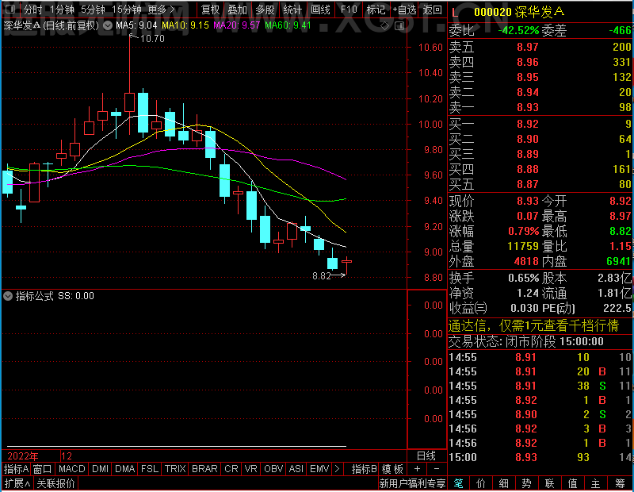Image resolution: width=634 pixels, height=492 pixels.
Task: Click the 卖五 price 8.97
Action: click(x=528, y=47)
